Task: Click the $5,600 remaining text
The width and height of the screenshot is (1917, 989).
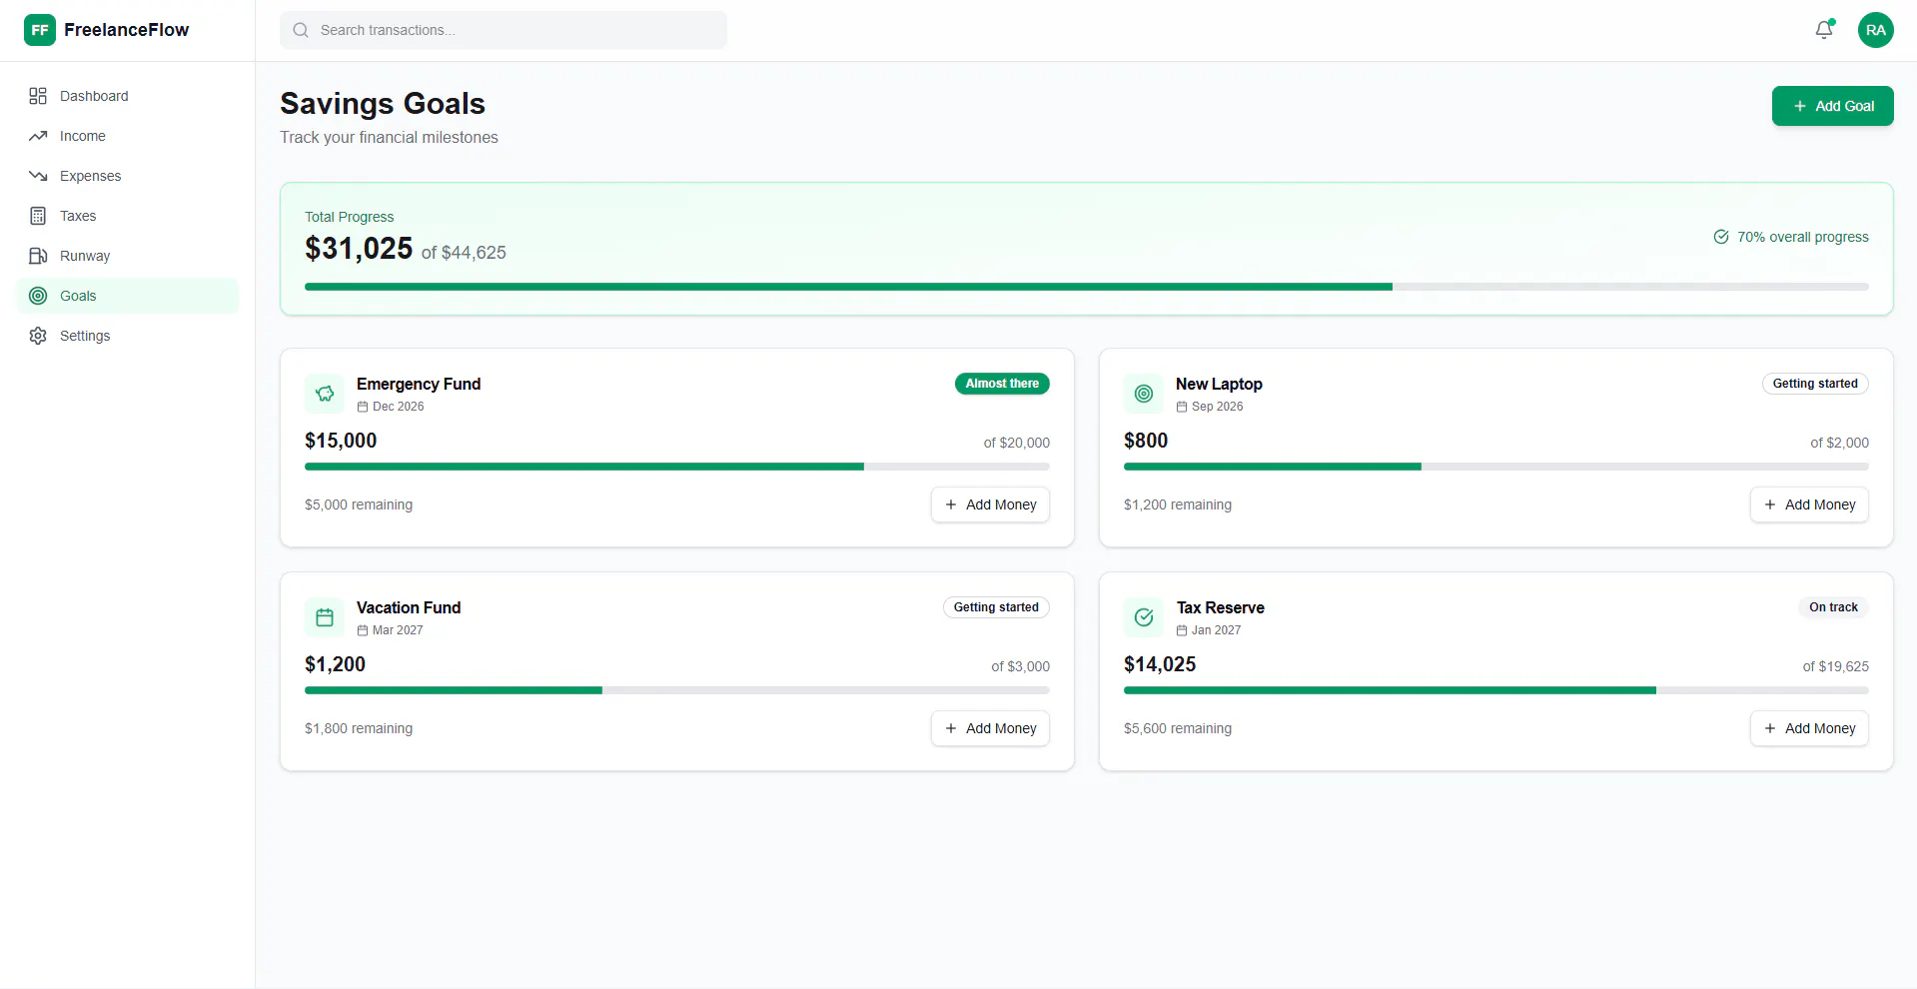Action: pyautogui.click(x=1178, y=728)
